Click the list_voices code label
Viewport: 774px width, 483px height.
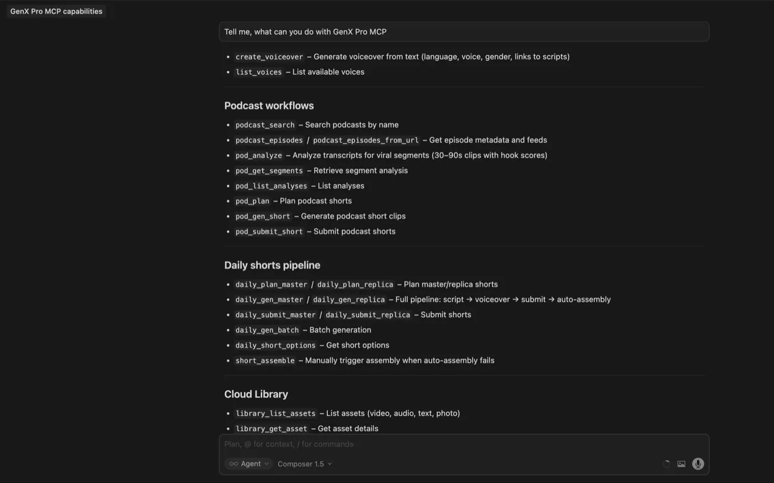pyautogui.click(x=258, y=72)
